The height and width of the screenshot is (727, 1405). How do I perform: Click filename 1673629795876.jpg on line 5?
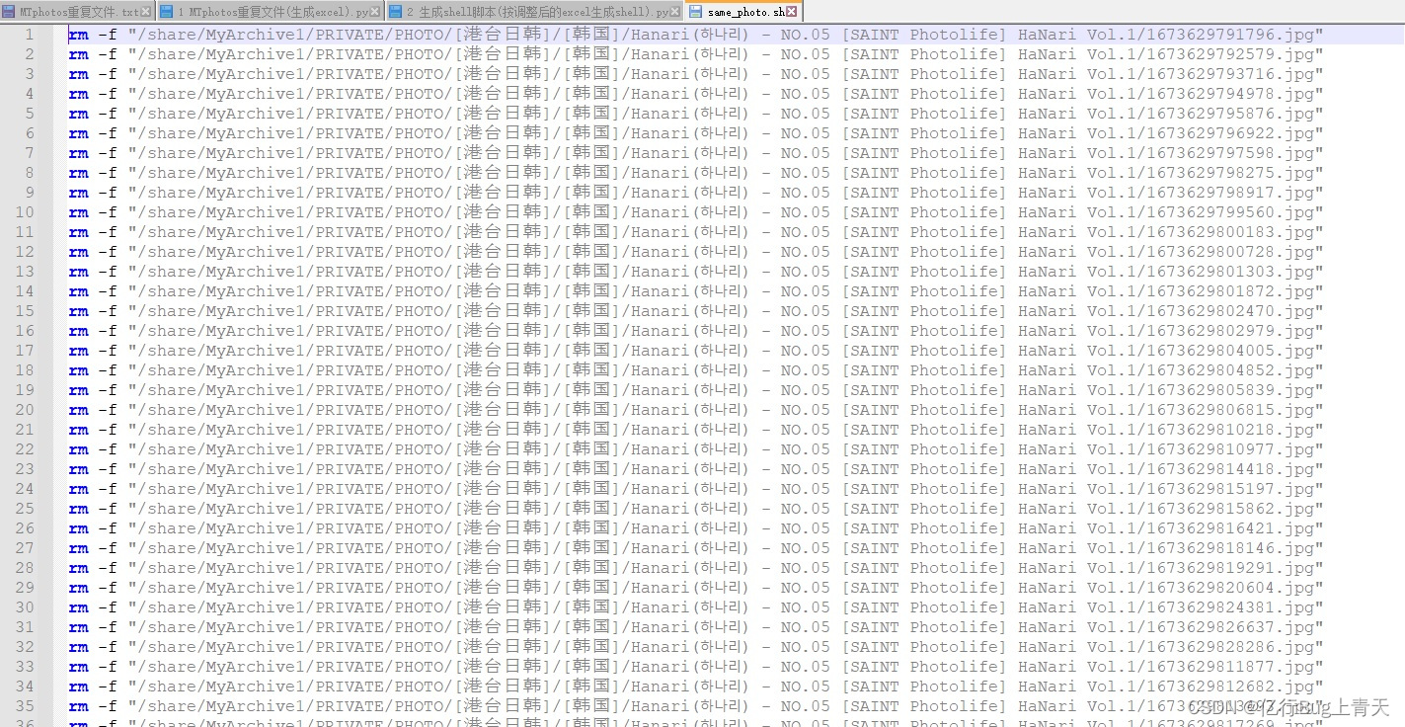click(1230, 114)
